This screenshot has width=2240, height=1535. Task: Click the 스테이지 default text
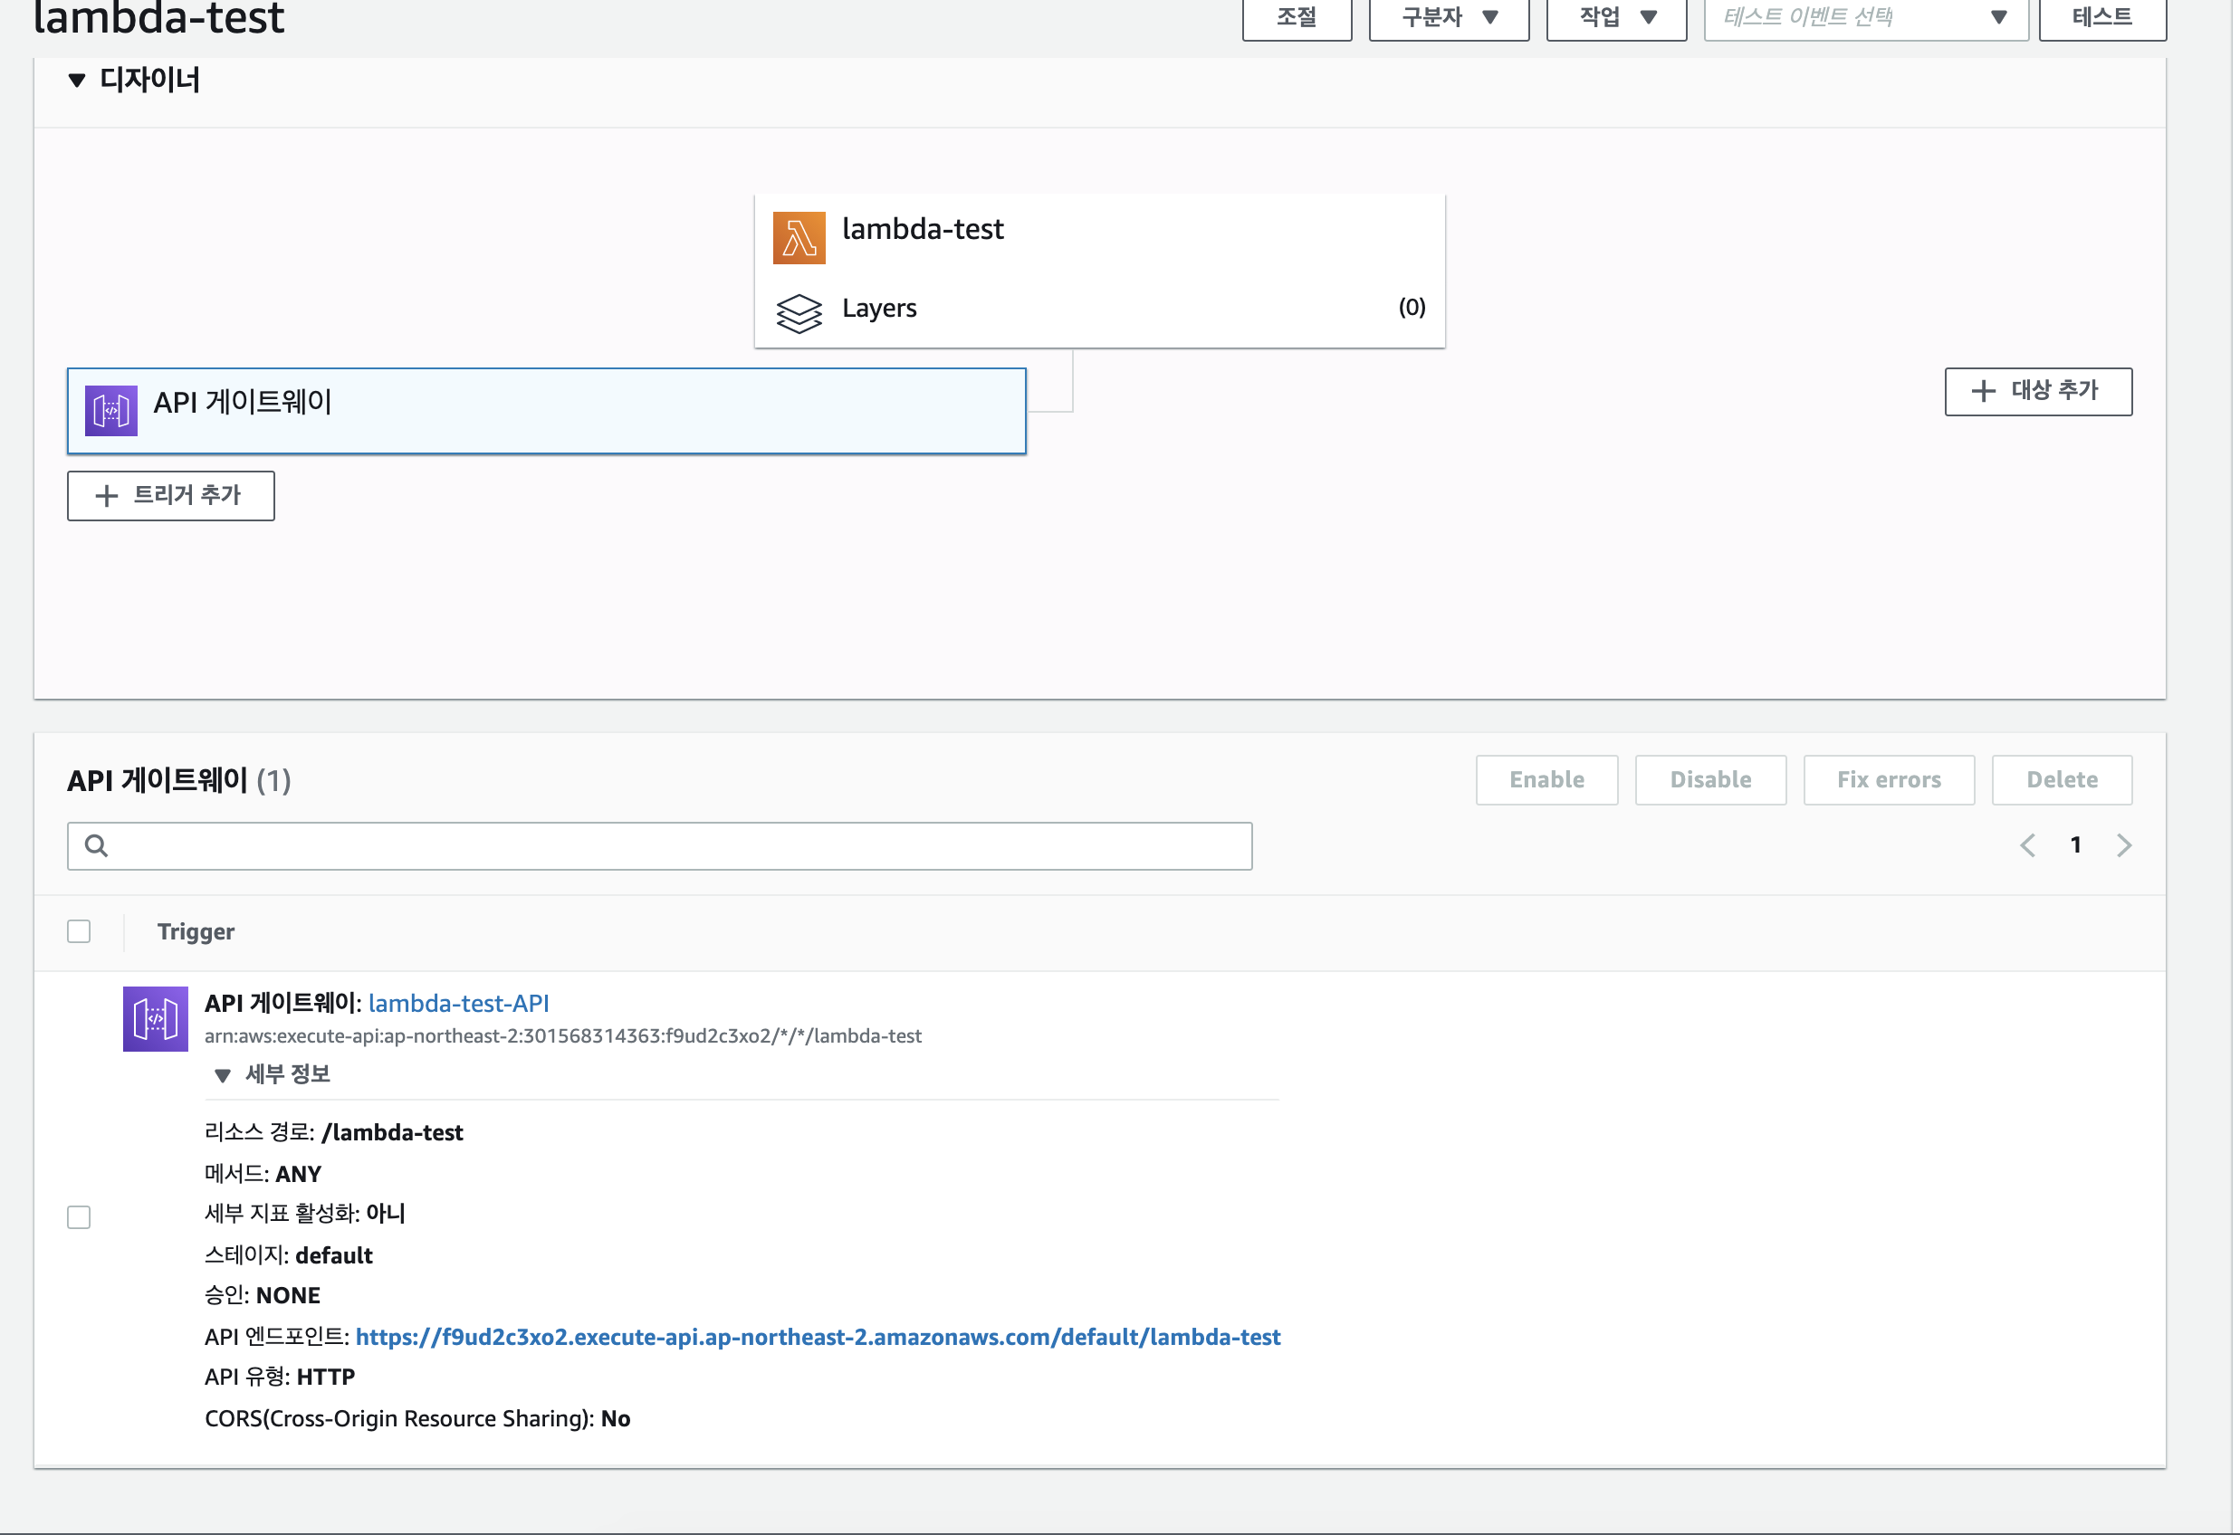click(288, 1254)
